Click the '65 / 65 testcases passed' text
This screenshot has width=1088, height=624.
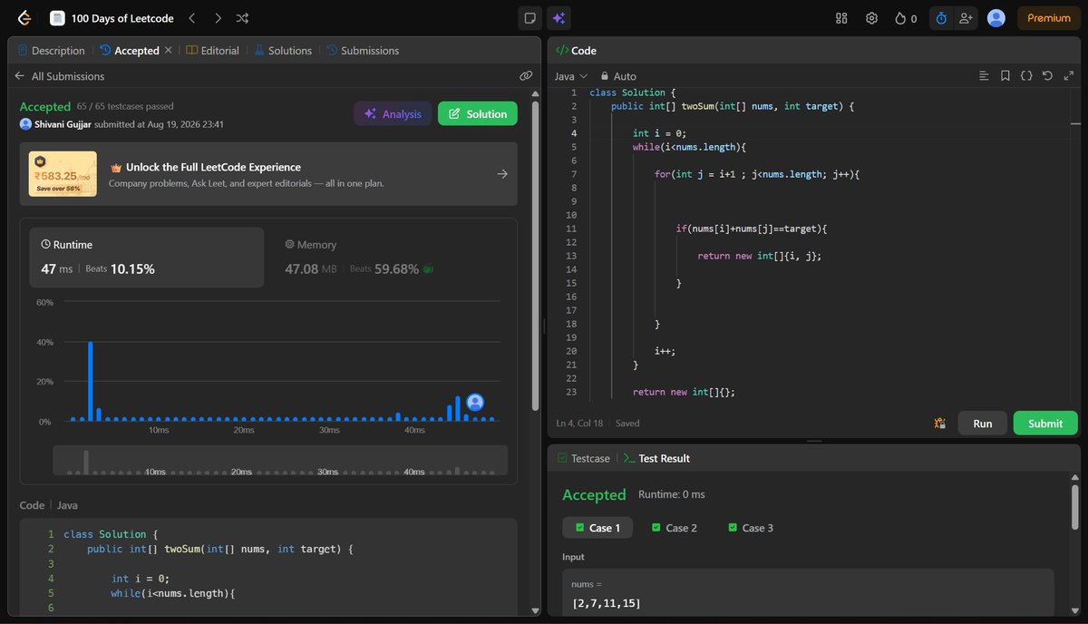point(125,107)
